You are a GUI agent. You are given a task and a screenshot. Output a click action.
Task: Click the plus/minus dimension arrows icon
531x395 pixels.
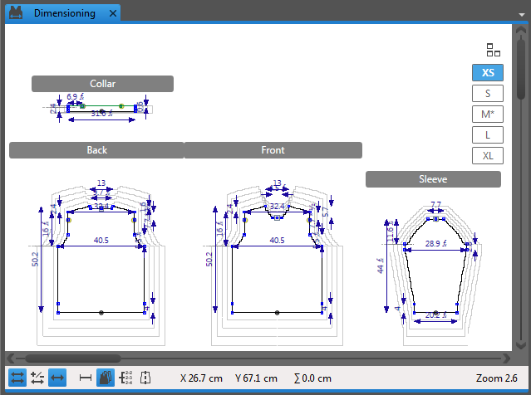tap(37, 378)
